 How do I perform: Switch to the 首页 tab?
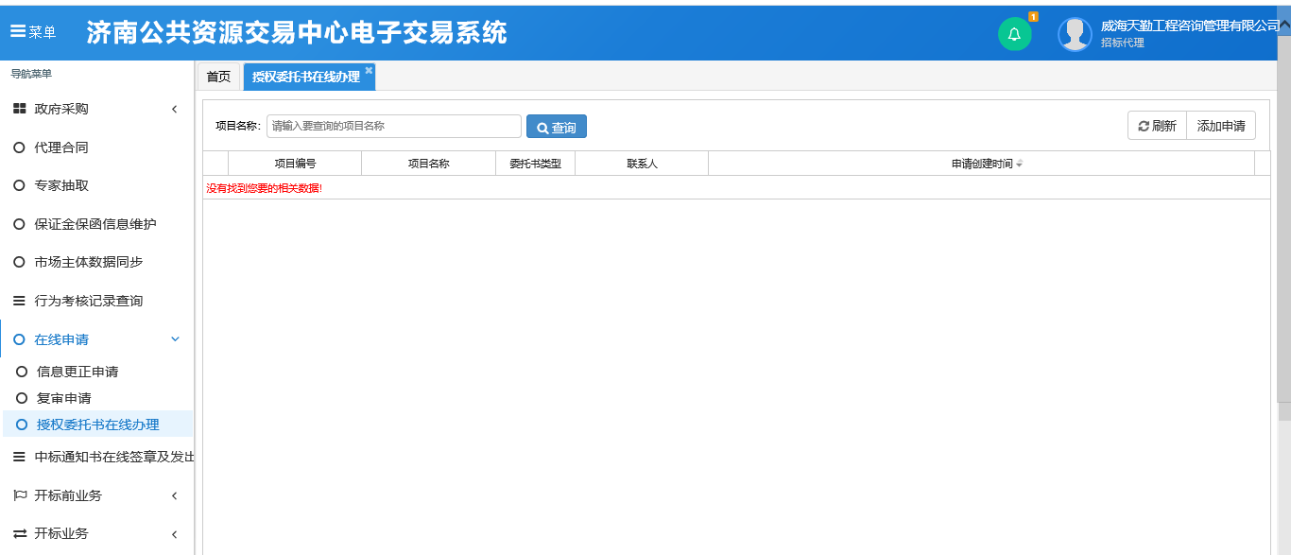[x=217, y=76]
